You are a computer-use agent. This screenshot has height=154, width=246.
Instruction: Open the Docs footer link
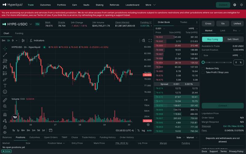coord(204,151)
